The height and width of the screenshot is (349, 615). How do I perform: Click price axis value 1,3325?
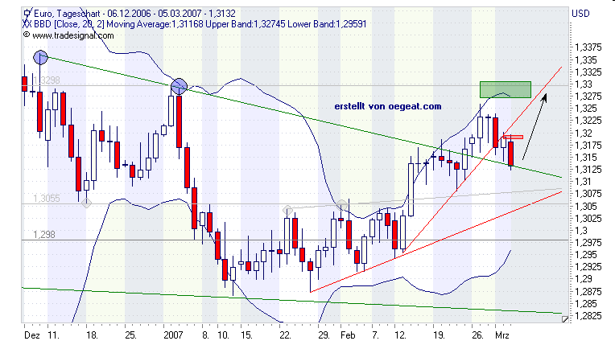click(588, 72)
